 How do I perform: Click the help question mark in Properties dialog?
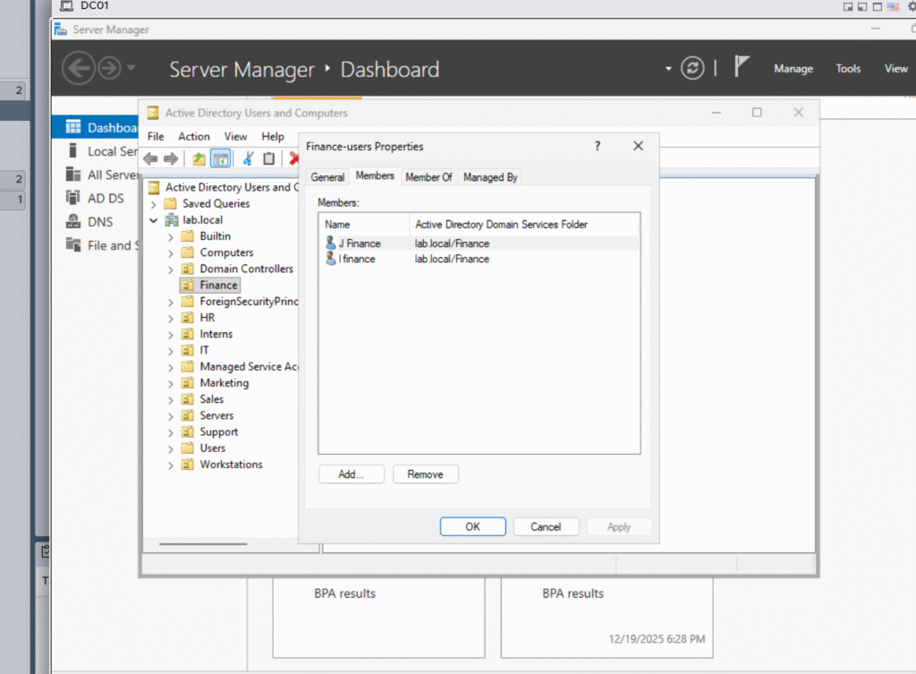click(598, 146)
